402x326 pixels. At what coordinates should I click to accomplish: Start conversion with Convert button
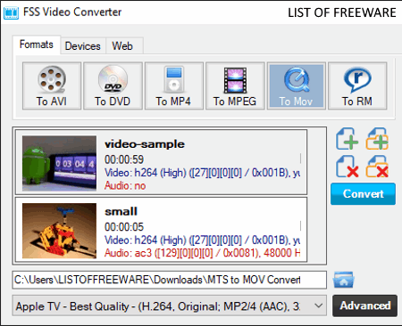point(363,194)
